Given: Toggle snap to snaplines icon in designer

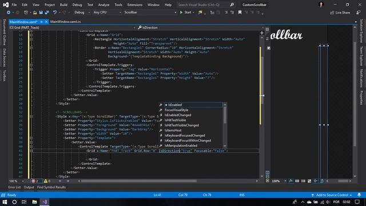Looking at the screenshot, I should 315,181.
